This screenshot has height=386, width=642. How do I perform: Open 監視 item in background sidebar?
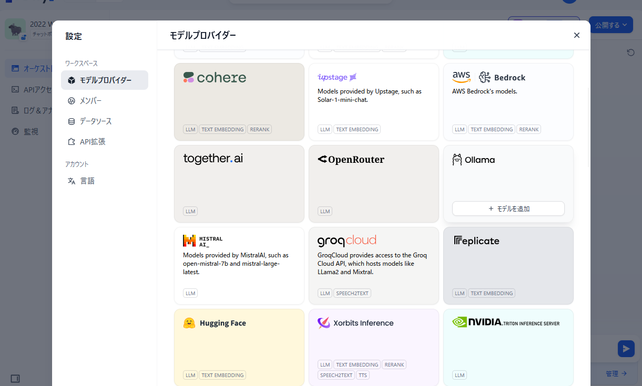coord(30,131)
